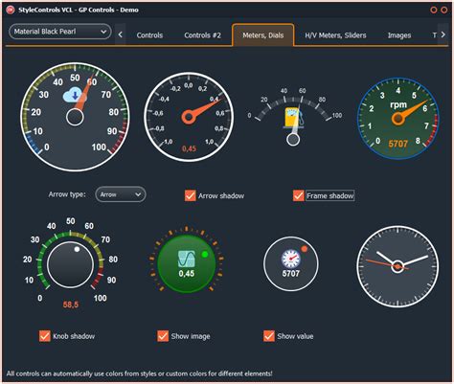Toggle the Frame shadow checkbox
Viewport: 454px width, 384px height.
pos(299,195)
